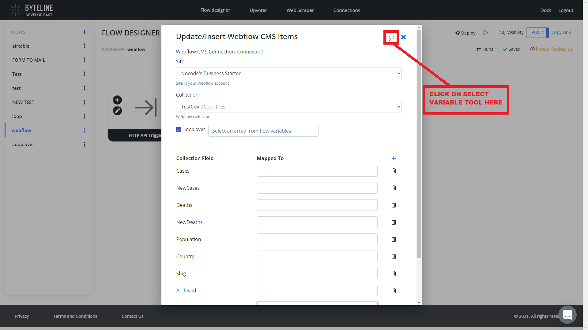Click Copy Link
The image size is (588, 330).
(561, 32)
